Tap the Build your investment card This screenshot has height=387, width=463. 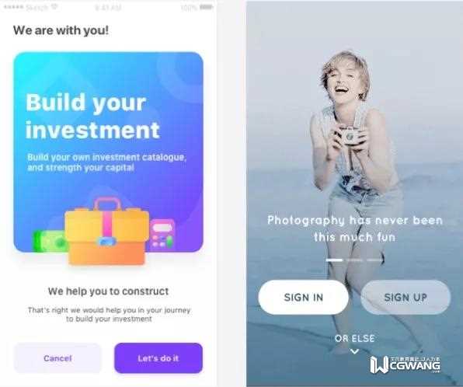(x=108, y=152)
